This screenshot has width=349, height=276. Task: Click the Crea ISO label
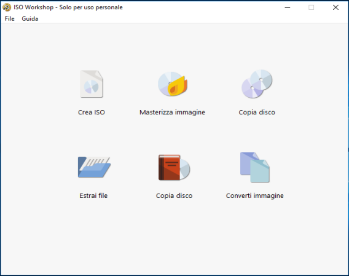(x=92, y=112)
